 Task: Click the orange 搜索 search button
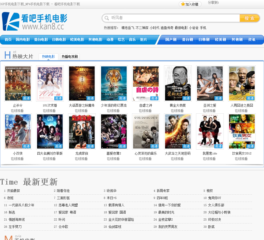[x=250, y=18]
